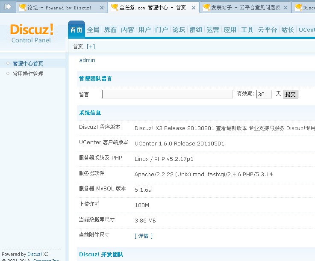Viewport: 315px width, 261px height.
Task: Click the 当前附件尺寸 row label
Action: pyautogui.click(x=94, y=234)
